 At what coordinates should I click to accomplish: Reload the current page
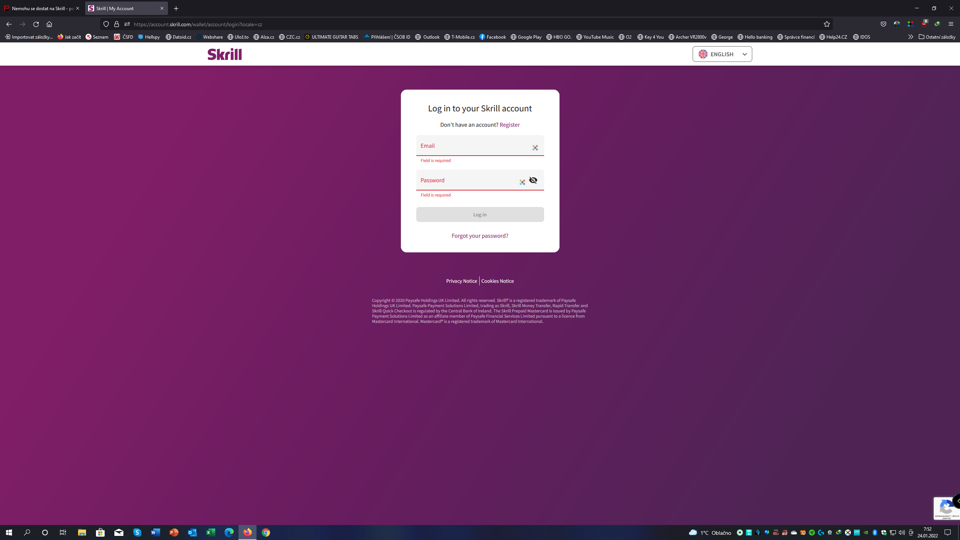(x=36, y=24)
